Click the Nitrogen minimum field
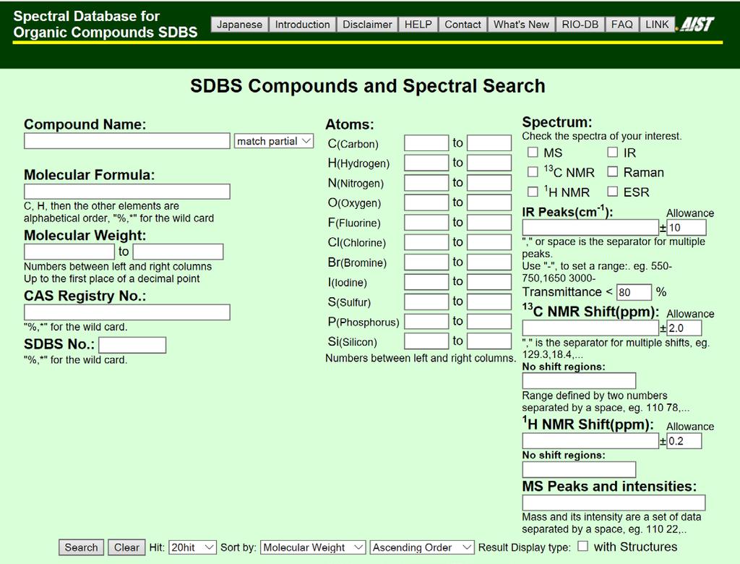The width and height of the screenshot is (740, 564). (x=426, y=182)
